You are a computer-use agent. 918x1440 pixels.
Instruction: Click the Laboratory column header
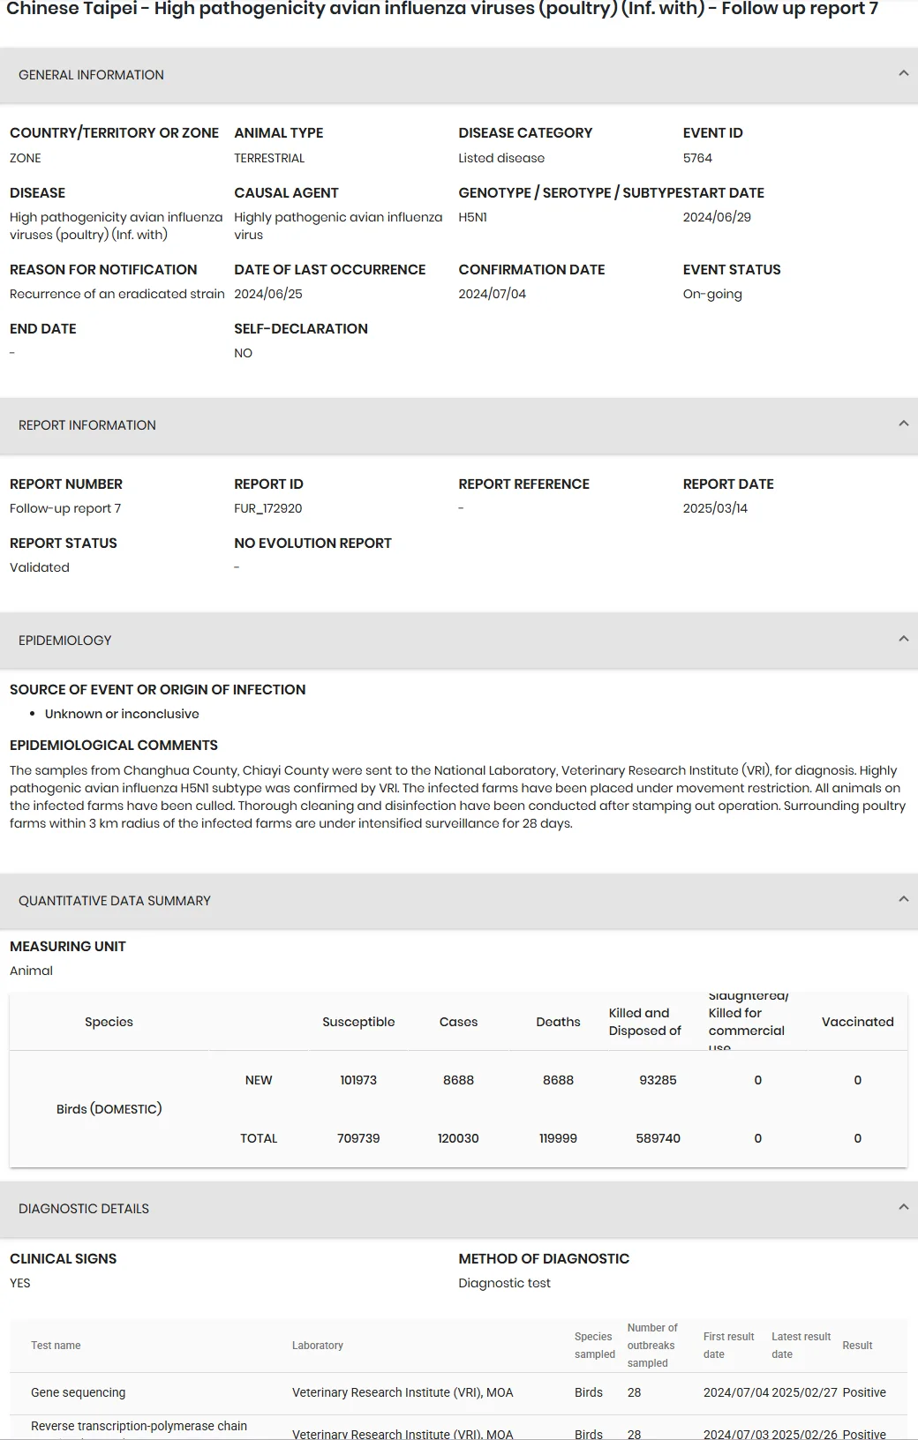(318, 1346)
